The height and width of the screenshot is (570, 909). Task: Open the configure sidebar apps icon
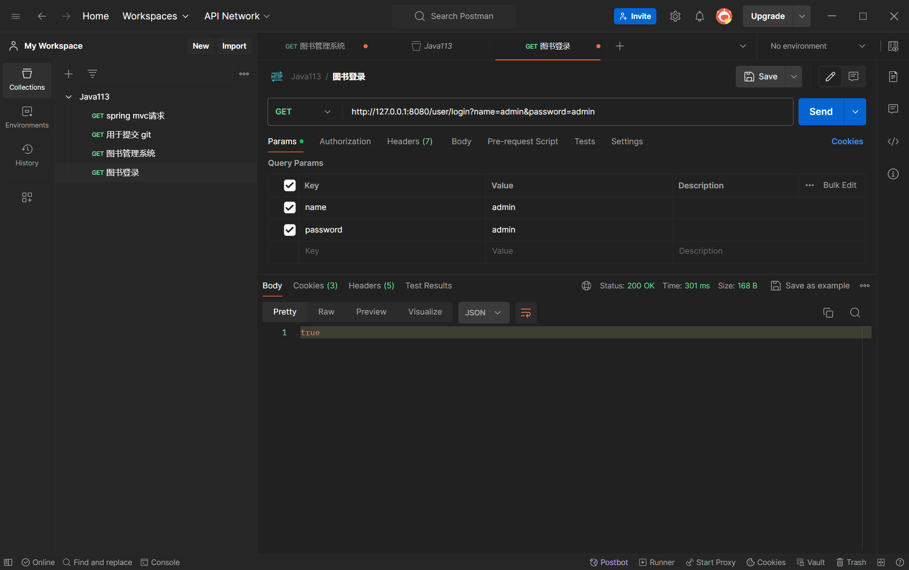click(x=27, y=197)
